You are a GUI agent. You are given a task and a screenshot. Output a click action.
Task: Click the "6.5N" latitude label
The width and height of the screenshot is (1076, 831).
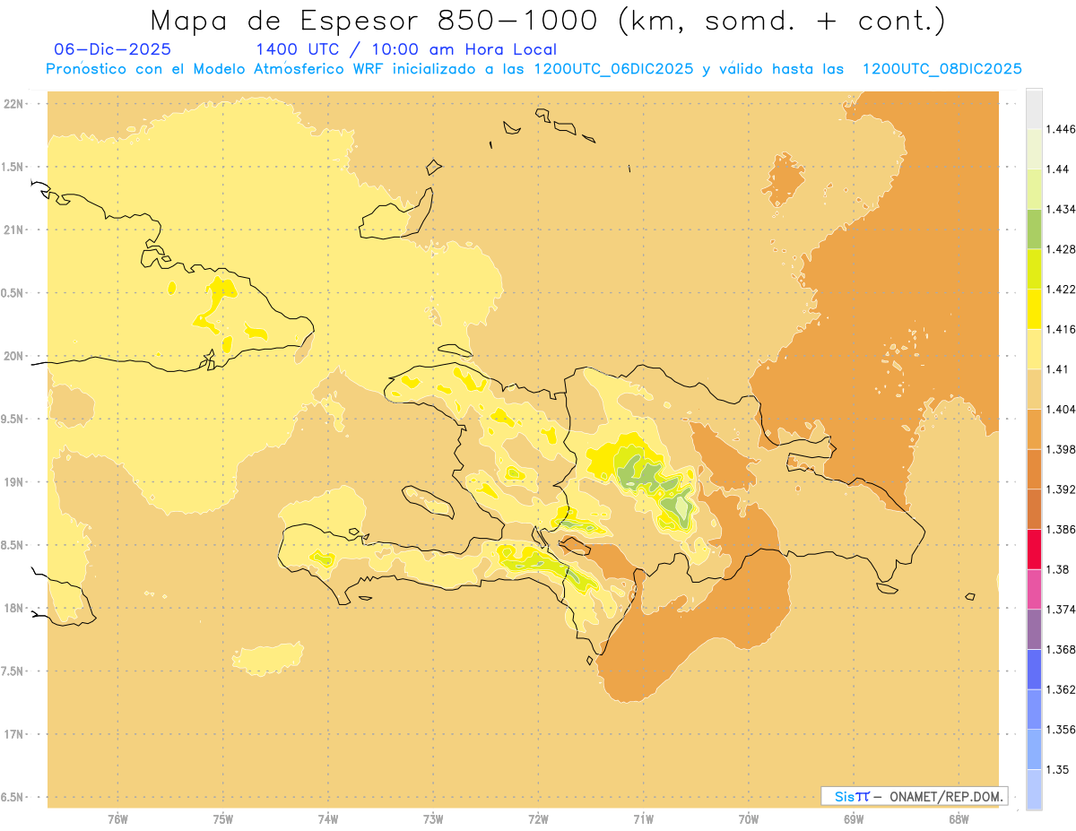click(x=13, y=797)
